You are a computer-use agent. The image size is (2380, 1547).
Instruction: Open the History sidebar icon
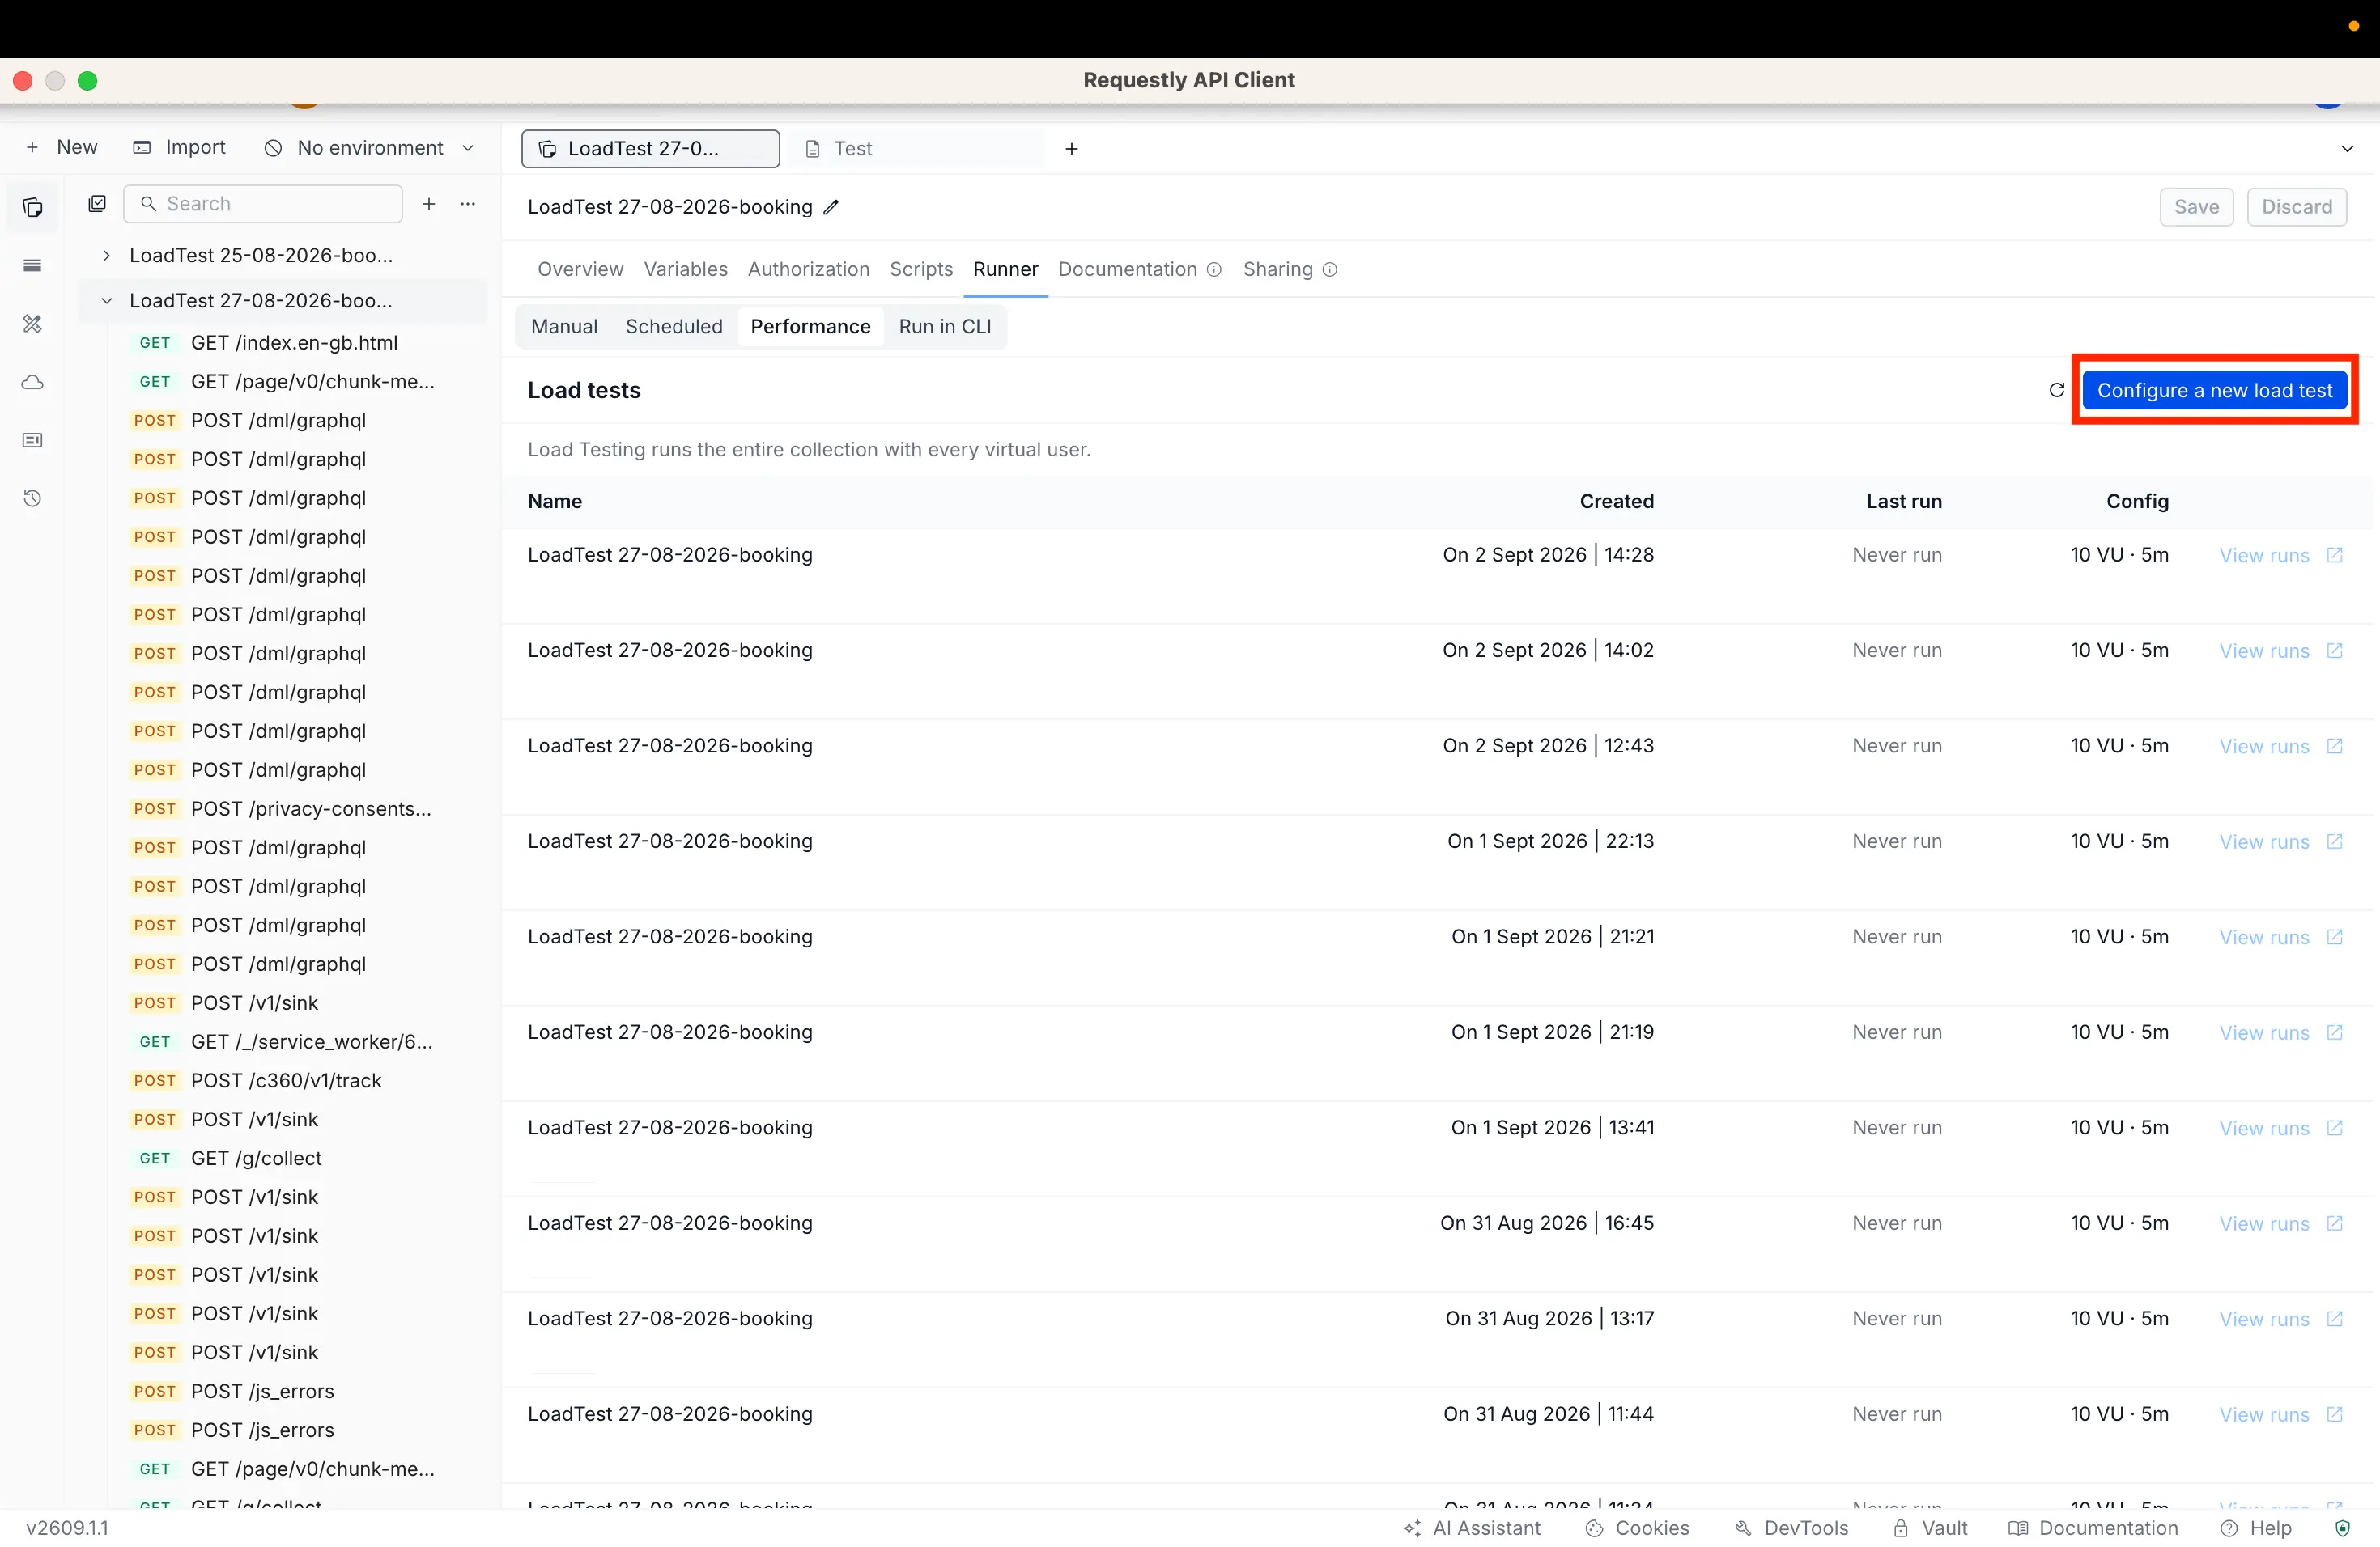point(33,498)
